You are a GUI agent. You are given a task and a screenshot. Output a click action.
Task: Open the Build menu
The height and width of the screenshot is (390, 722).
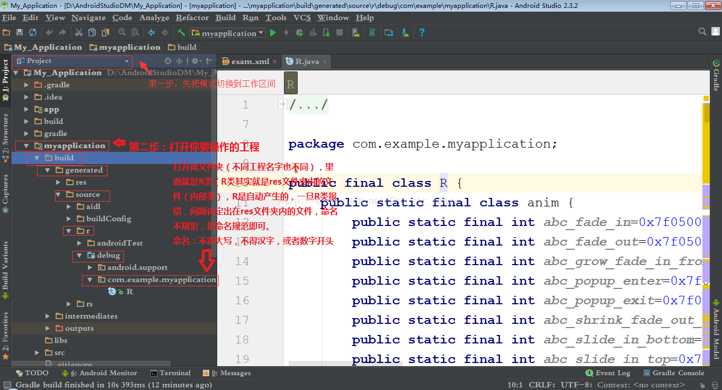[226, 17]
